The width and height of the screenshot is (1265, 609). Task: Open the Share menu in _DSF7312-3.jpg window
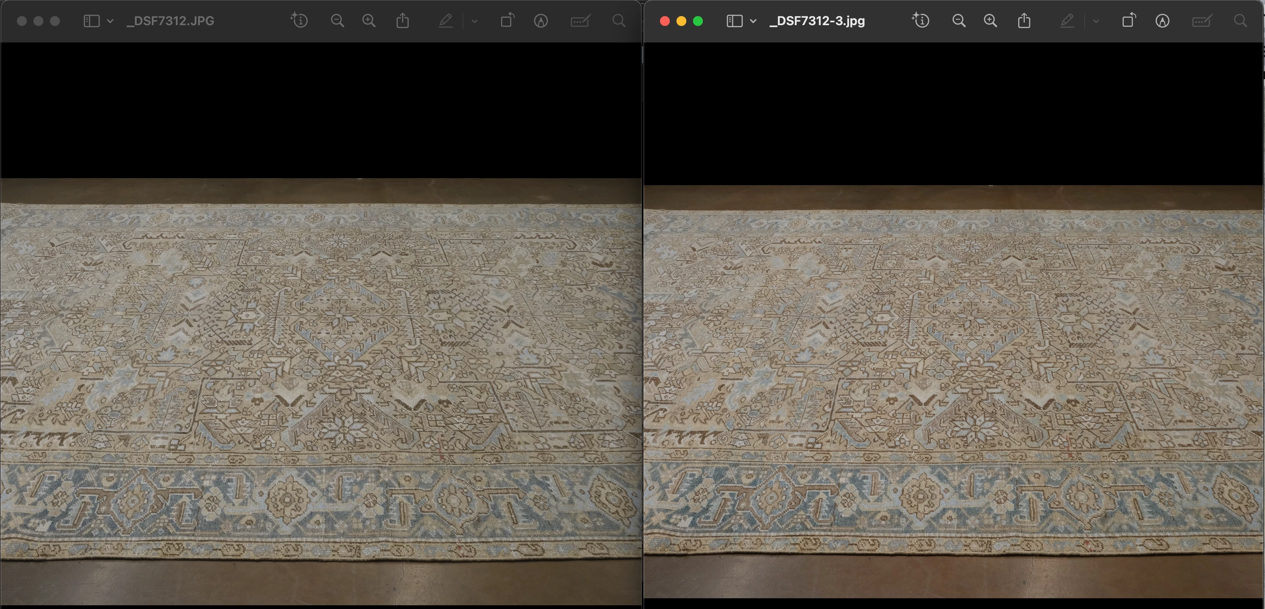pos(1024,21)
